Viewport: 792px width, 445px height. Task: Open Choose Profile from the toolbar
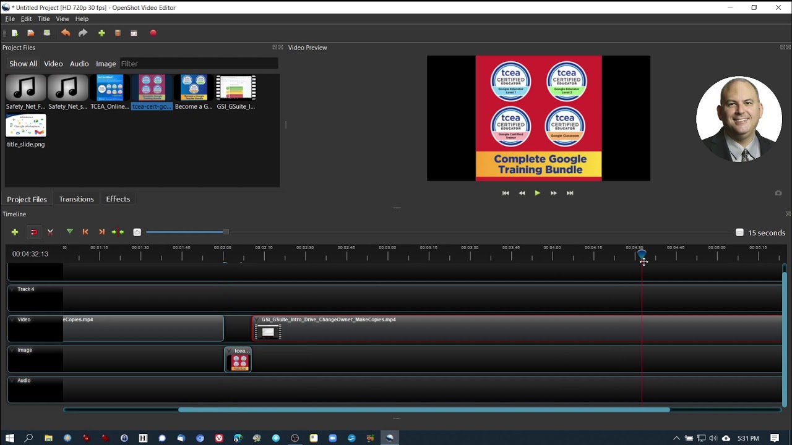pyautogui.click(x=118, y=33)
